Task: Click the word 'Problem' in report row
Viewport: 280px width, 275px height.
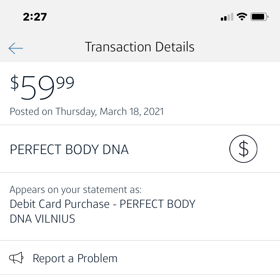Action: coord(97,258)
